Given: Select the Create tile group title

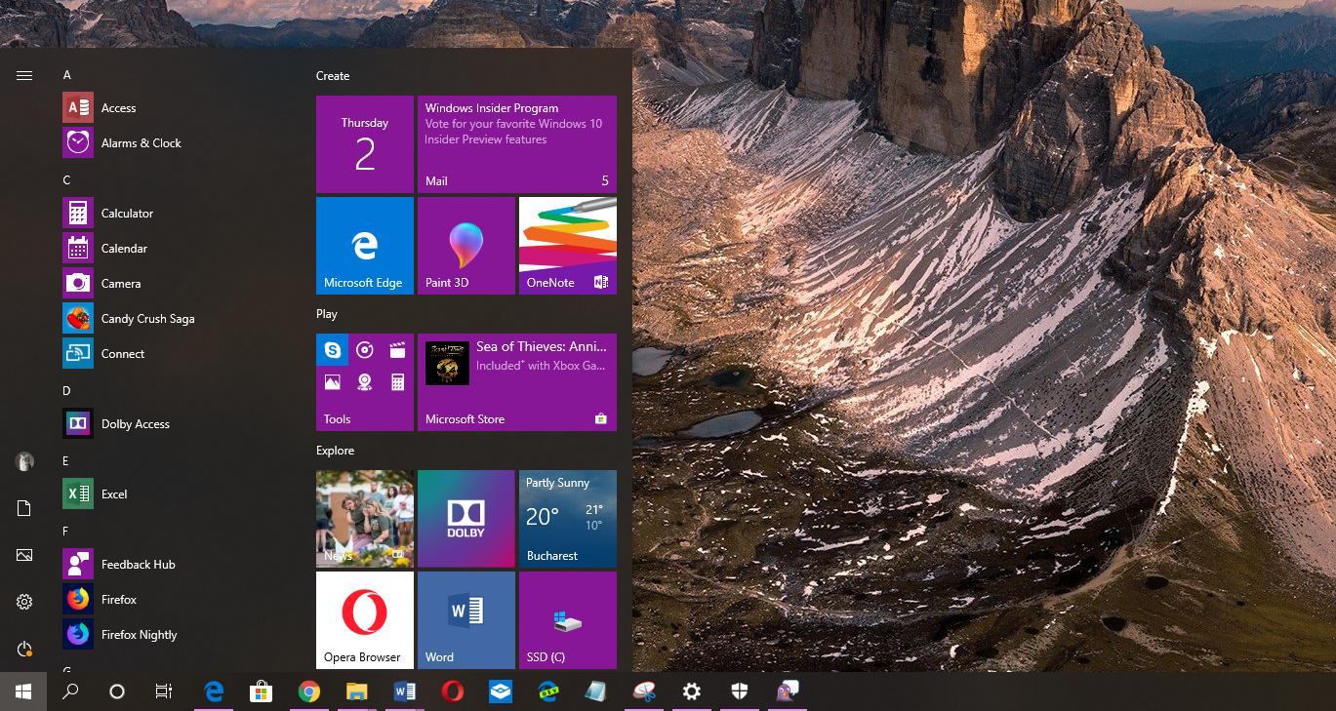Looking at the screenshot, I should click(333, 76).
